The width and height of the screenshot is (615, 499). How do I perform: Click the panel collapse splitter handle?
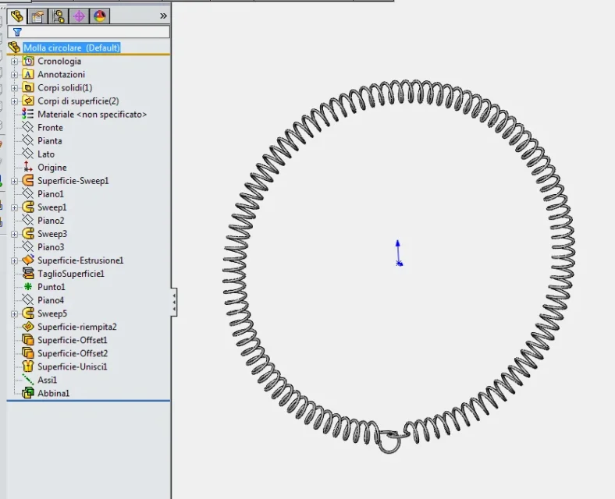[174, 302]
